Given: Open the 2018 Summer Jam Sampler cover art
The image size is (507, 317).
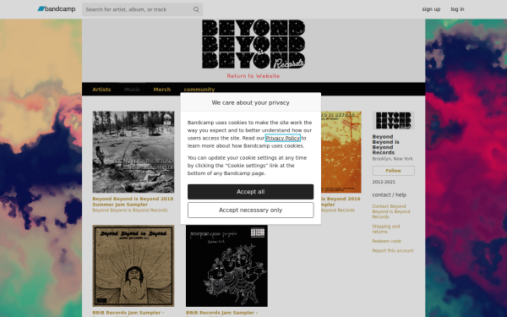Looking at the screenshot, I should coord(134,152).
